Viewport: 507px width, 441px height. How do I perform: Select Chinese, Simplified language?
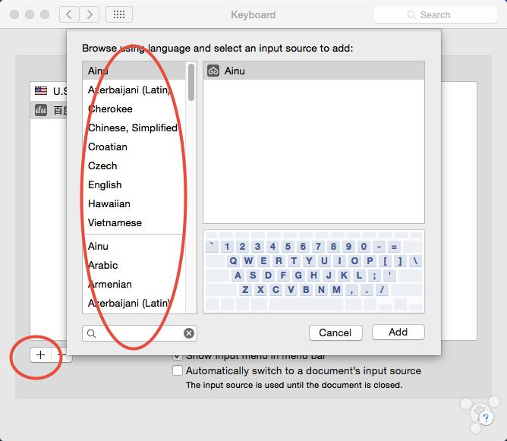click(134, 128)
